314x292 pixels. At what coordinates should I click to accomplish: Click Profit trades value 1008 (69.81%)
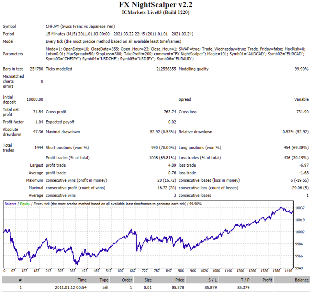(x=162, y=158)
